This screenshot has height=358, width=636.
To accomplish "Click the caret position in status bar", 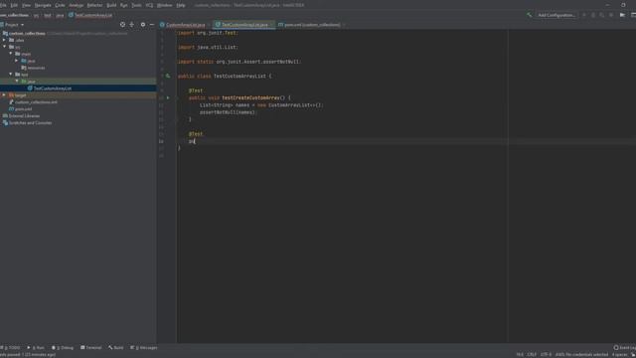I will (520, 355).
